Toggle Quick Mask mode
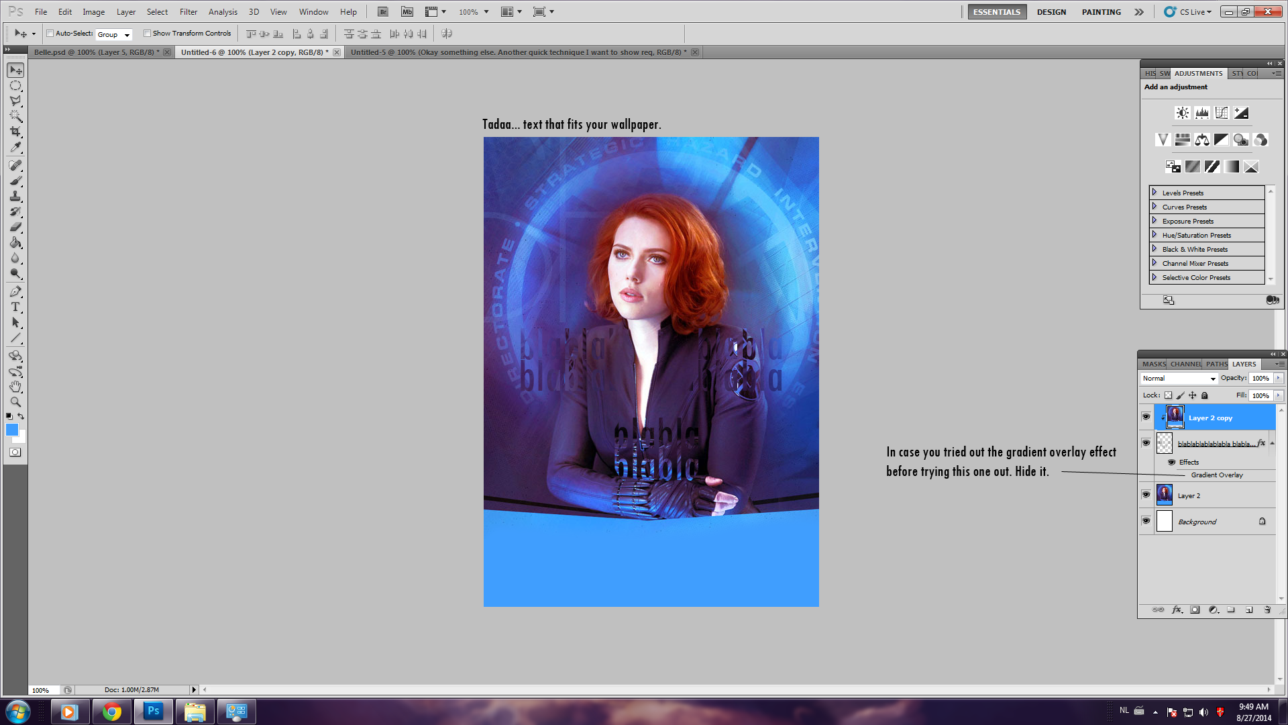1288x725 pixels. click(15, 452)
